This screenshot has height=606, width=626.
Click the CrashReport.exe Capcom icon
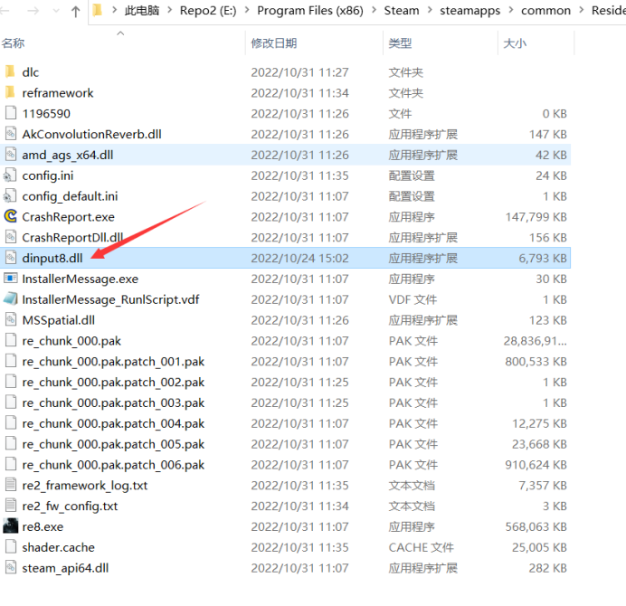point(10,217)
